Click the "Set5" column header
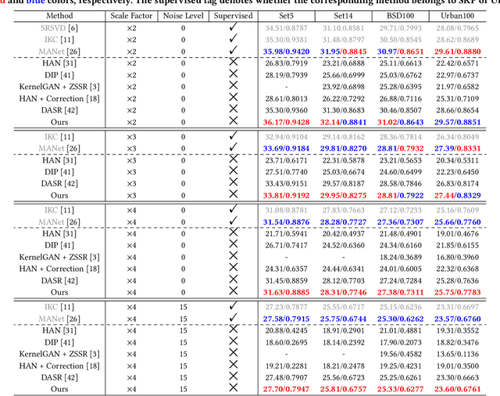500x396 pixels. point(287,16)
